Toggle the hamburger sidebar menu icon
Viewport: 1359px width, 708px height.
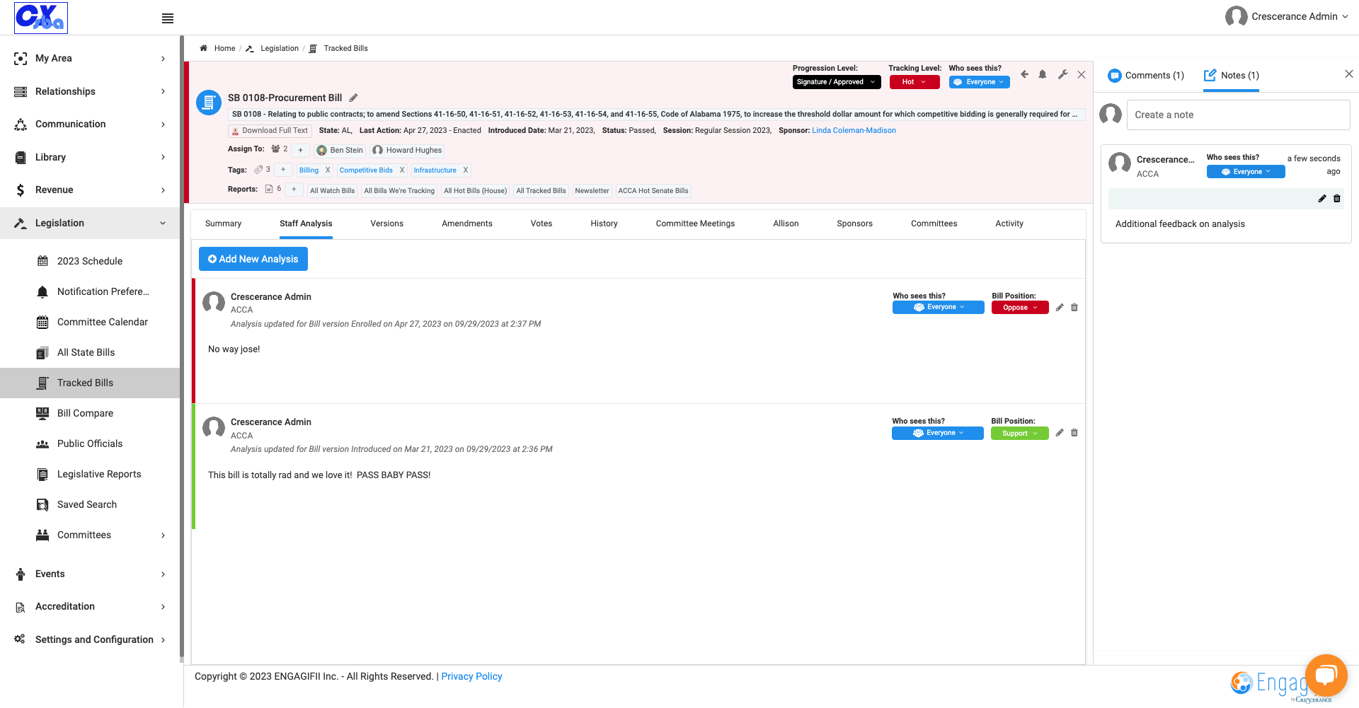coord(168,18)
